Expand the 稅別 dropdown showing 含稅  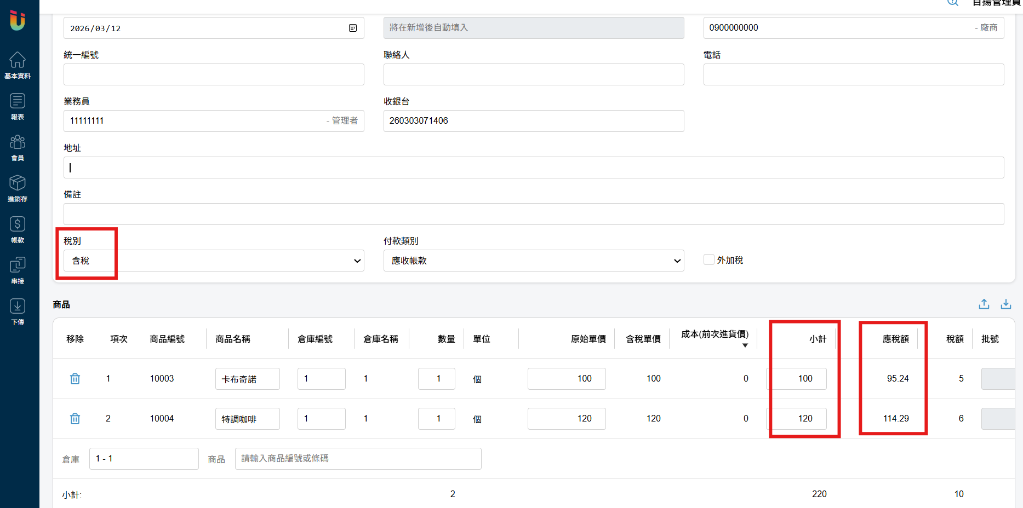[x=214, y=261]
